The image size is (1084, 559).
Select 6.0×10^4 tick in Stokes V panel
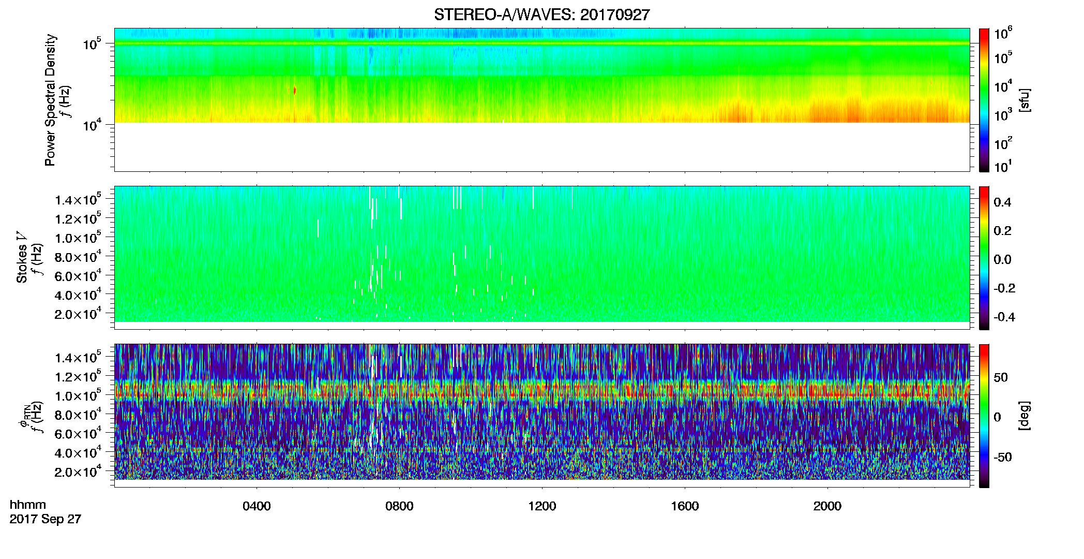(x=78, y=276)
